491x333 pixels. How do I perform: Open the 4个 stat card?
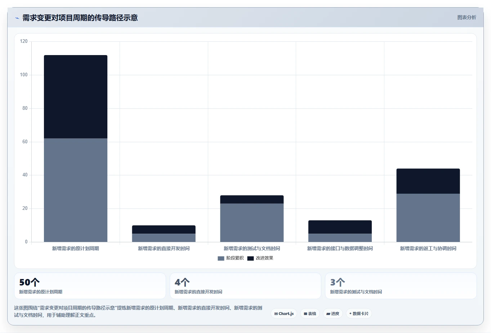(x=245, y=286)
